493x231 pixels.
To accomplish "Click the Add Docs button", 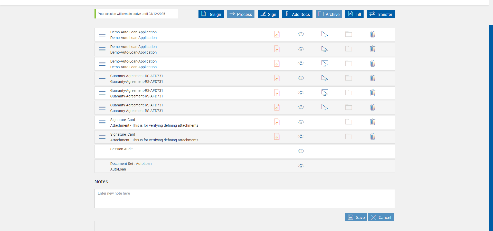I will point(297,14).
